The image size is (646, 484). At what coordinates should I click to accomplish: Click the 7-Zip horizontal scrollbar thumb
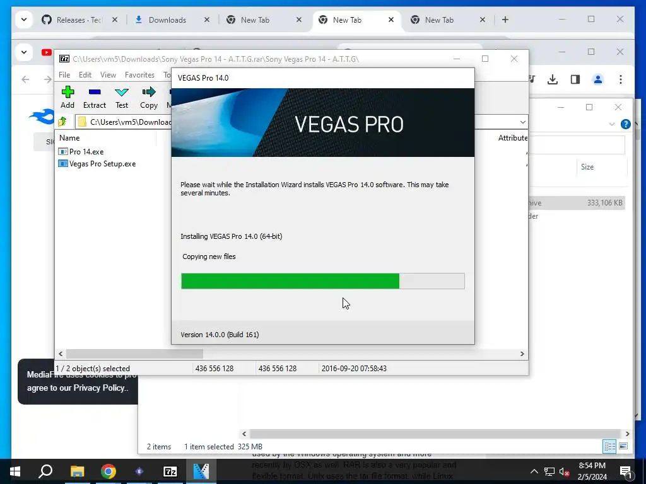135,354
